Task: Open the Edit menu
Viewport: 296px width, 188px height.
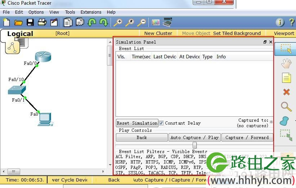Action: pos(19,12)
